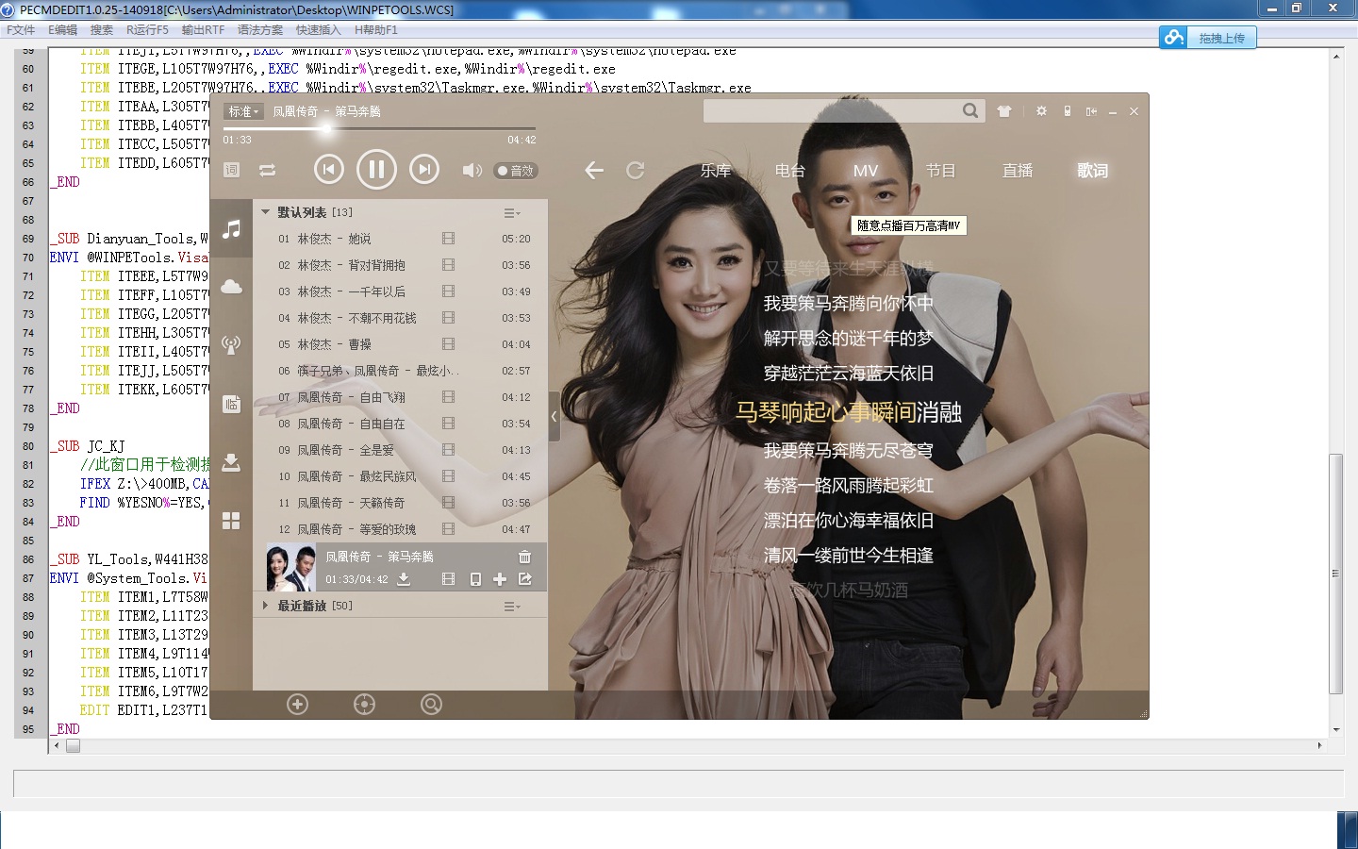The image size is (1358, 849).
Task: Collapse the 默认列表 playlist group
Action: [266, 212]
